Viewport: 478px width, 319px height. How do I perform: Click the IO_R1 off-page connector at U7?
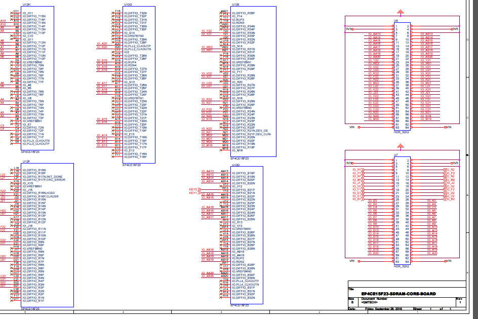point(358,170)
